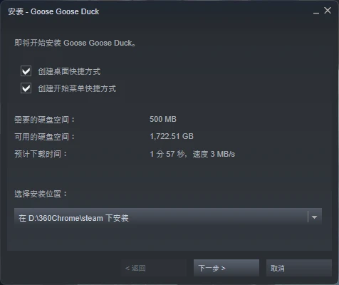Expand the install location dropdown arrow
The width and height of the screenshot is (339, 285).
(x=314, y=217)
